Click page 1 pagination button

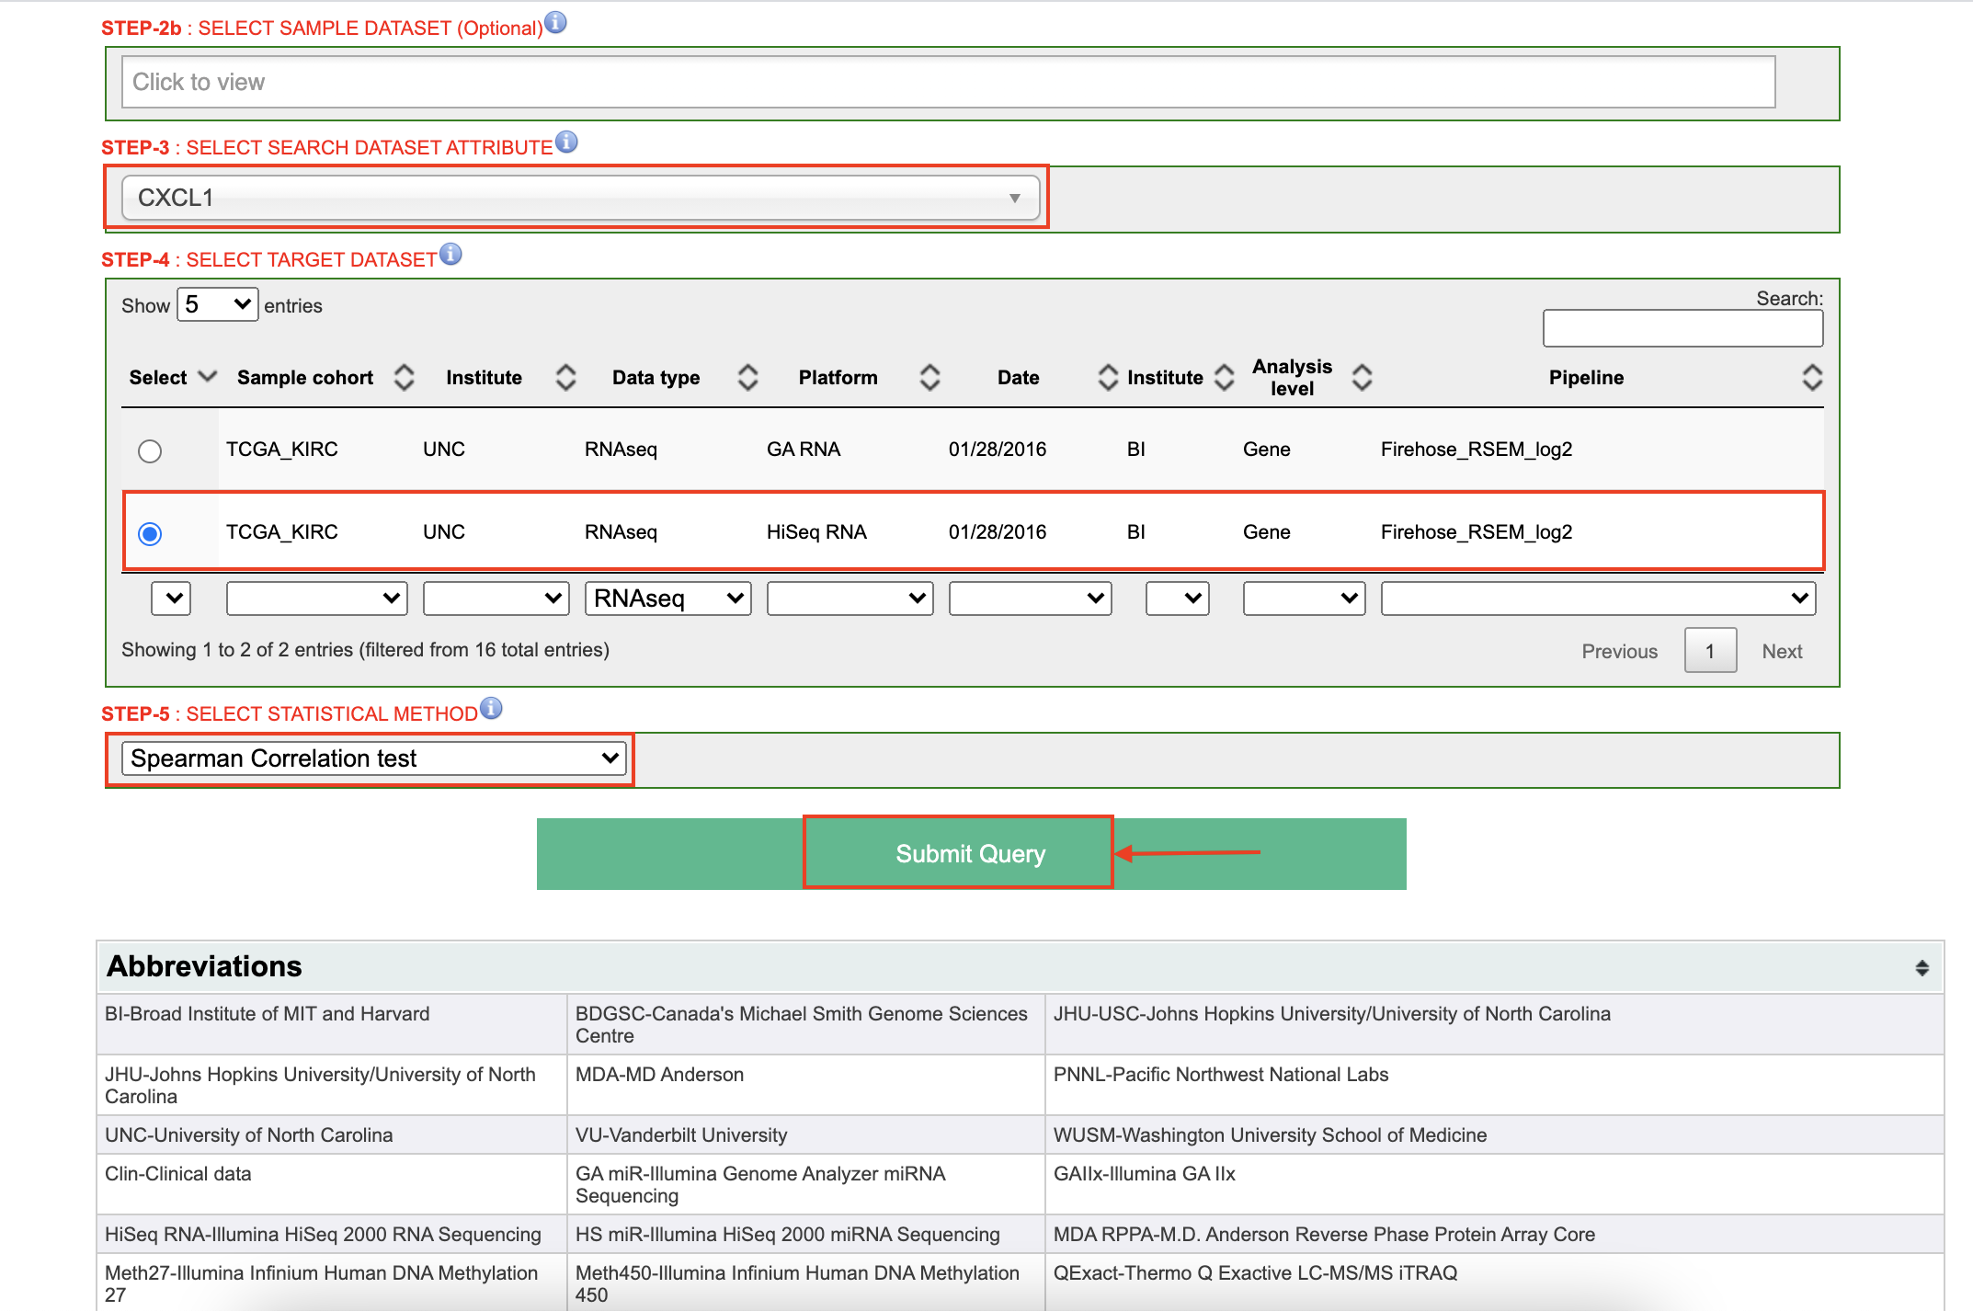(1710, 651)
